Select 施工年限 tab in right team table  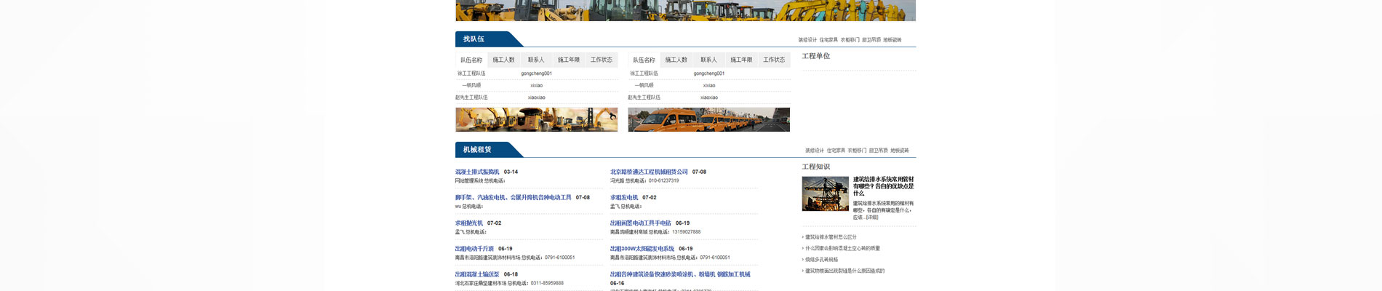pos(741,60)
